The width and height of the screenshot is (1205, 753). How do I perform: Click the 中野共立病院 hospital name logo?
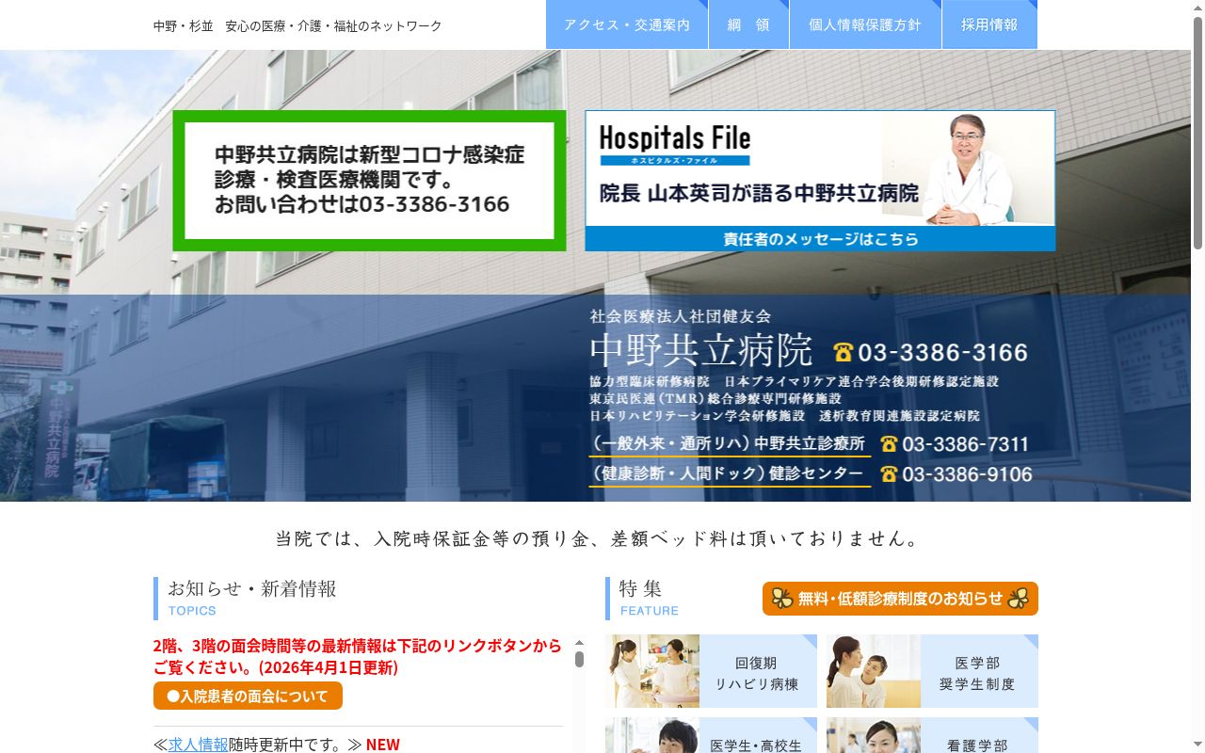point(701,351)
